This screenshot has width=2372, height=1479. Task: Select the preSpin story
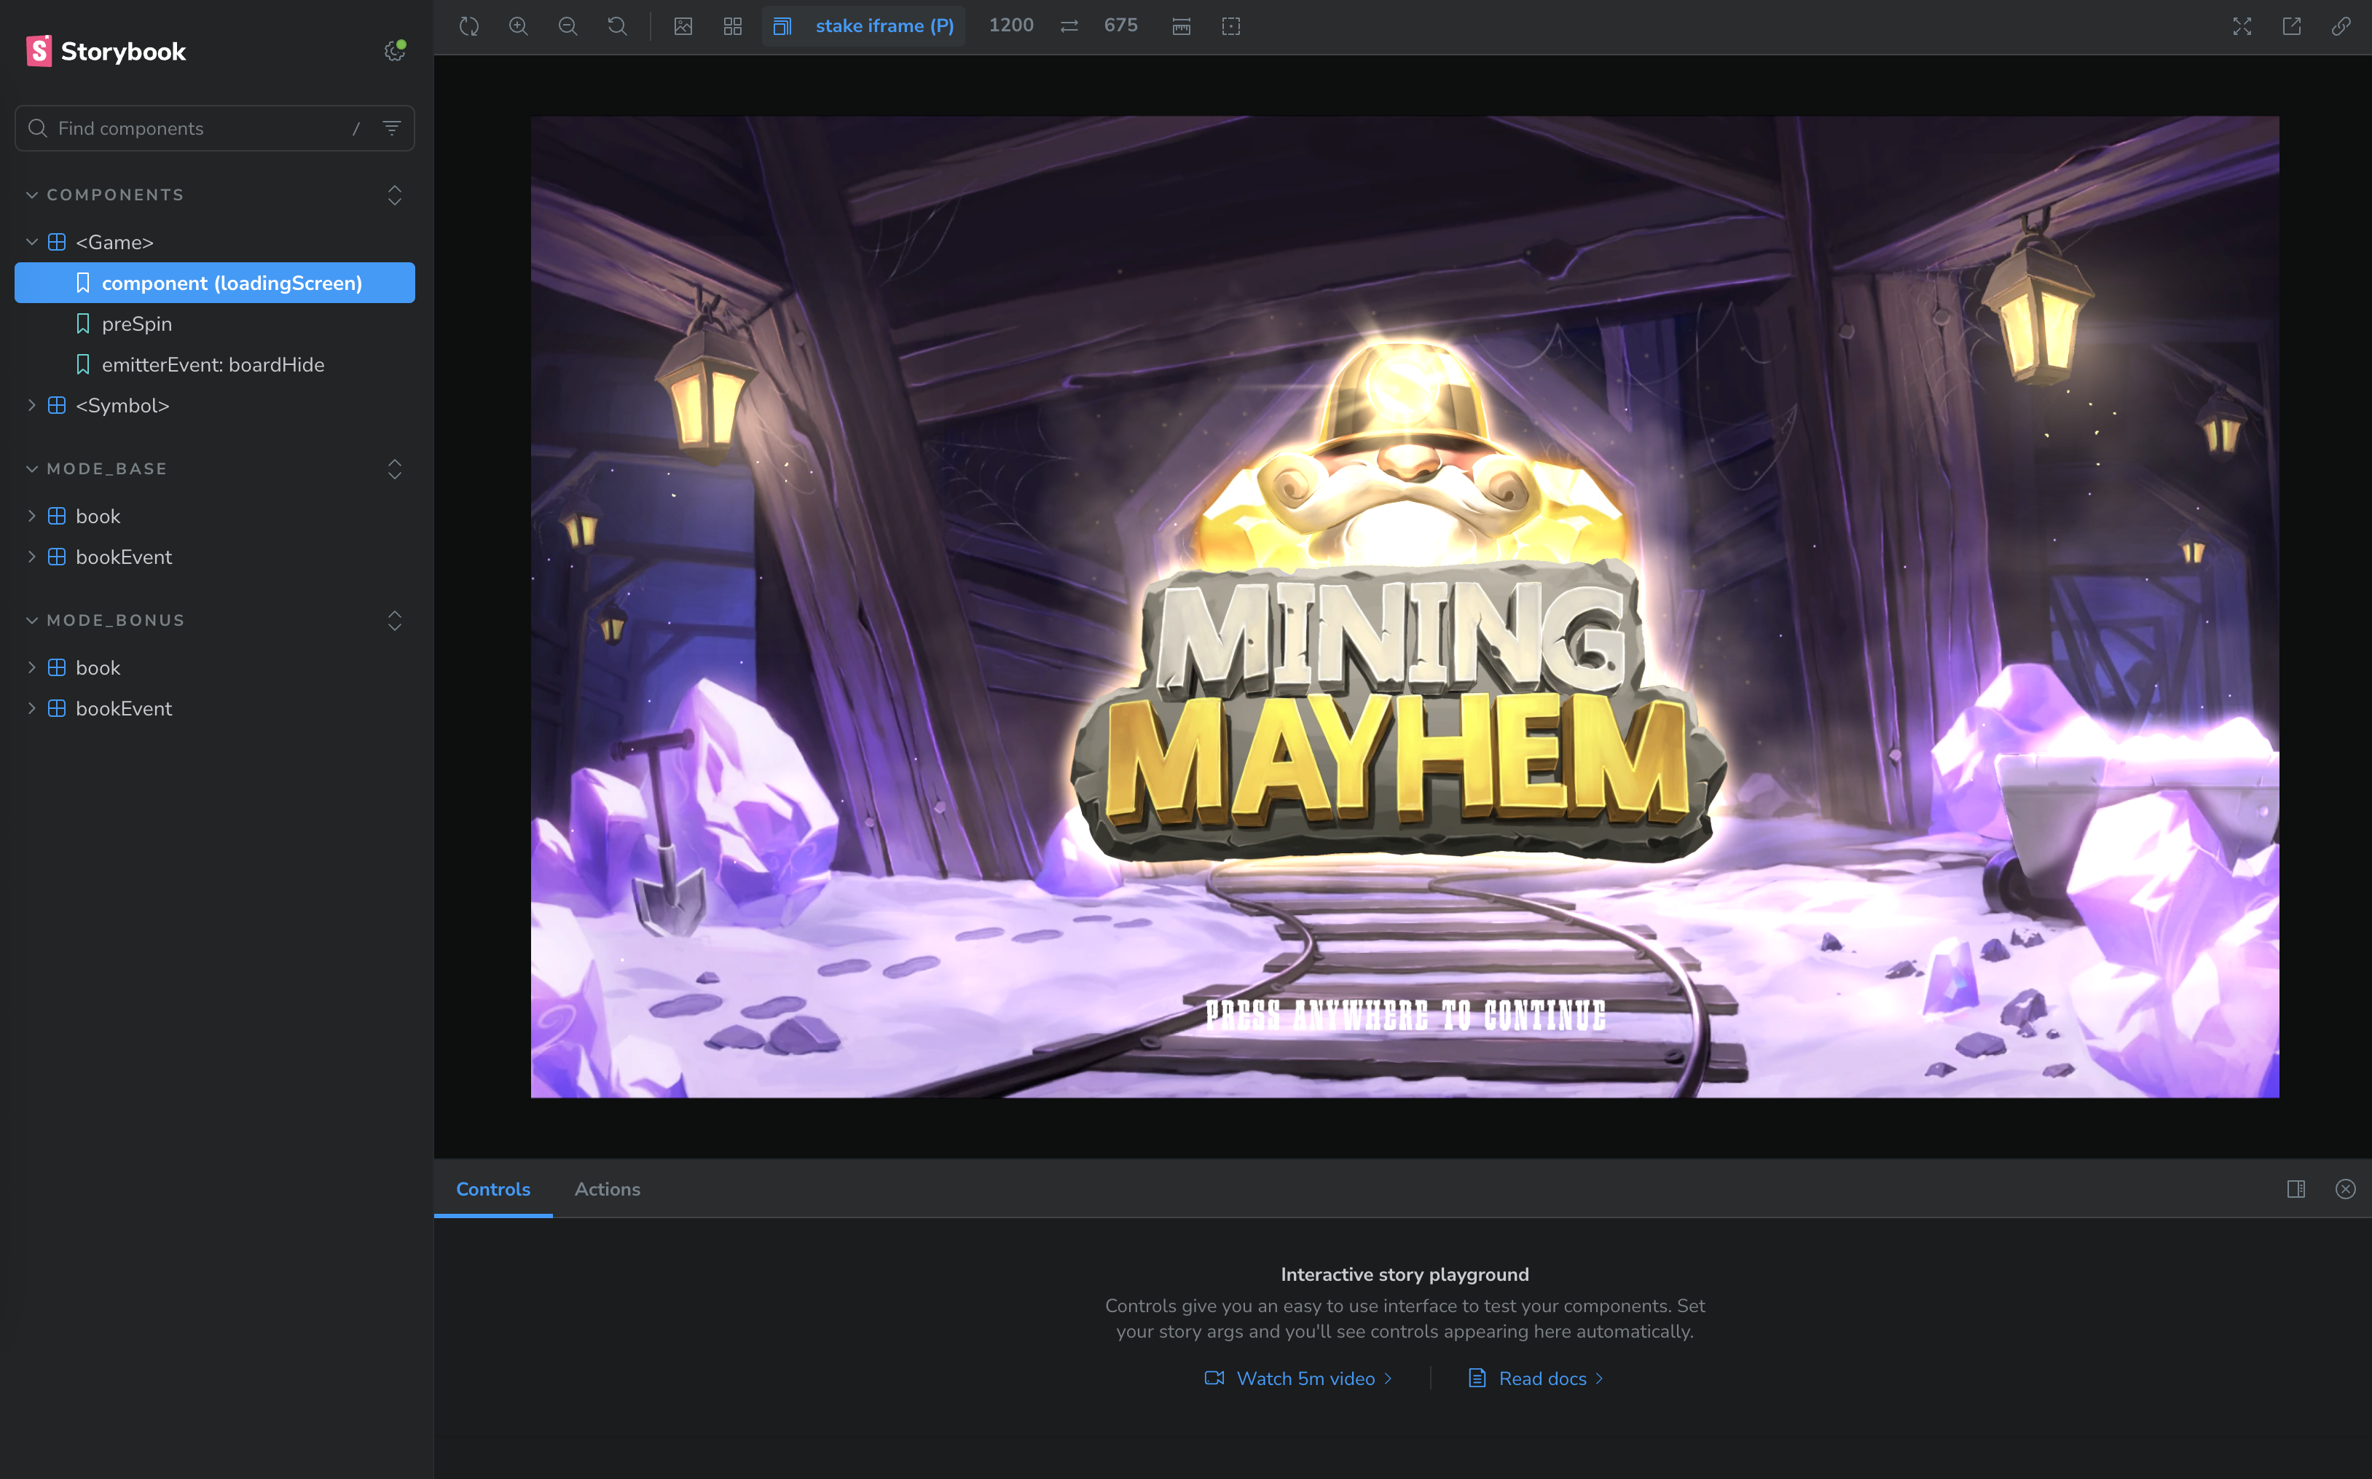[x=136, y=323]
